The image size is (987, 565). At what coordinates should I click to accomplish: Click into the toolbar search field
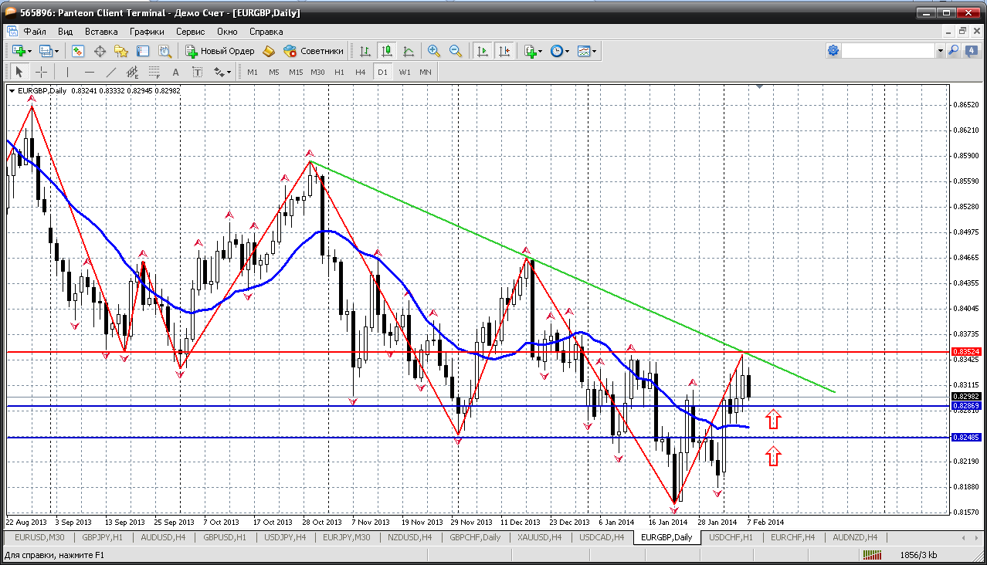click(888, 50)
